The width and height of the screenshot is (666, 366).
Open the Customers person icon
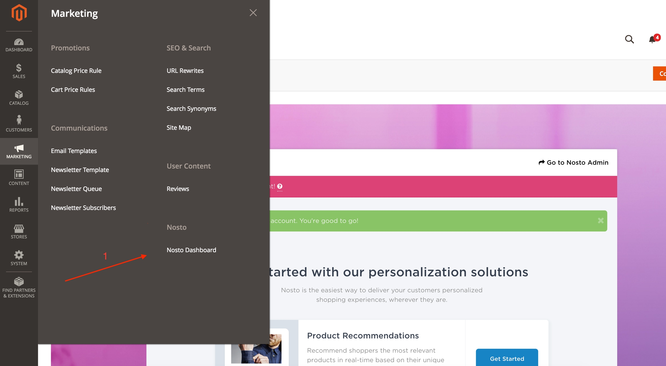pyautogui.click(x=19, y=120)
